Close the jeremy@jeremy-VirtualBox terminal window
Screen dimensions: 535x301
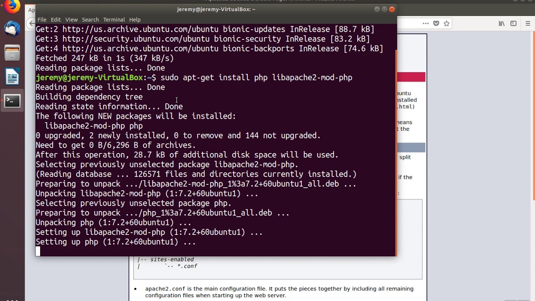392,9
